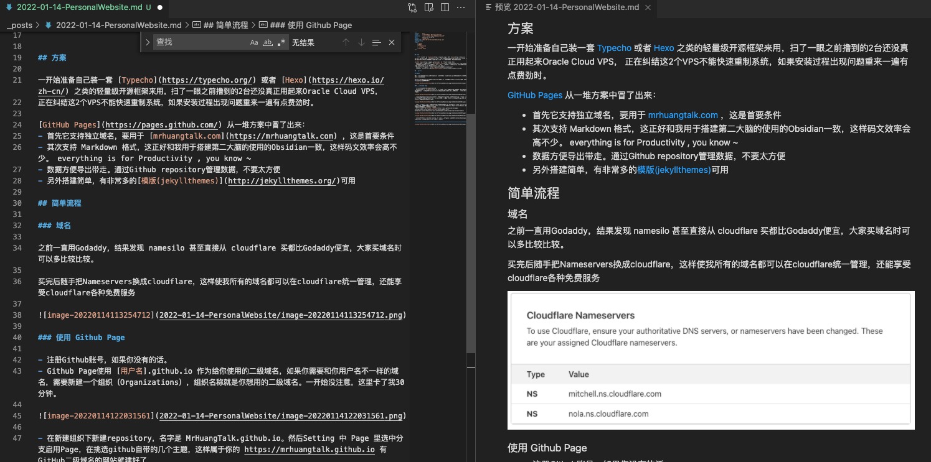The image size is (931, 462).
Task: Toggle find in selection
Action: pyautogui.click(x=376, y=42)
